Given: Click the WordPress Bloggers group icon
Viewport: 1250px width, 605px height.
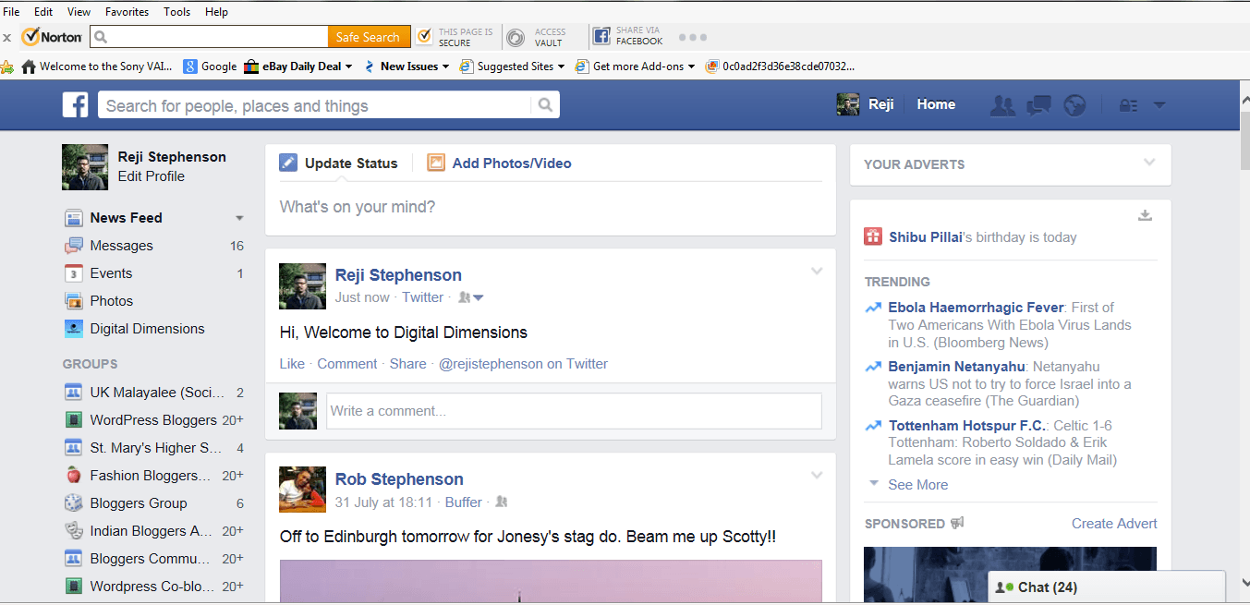Looking at the screenshot, I should tap(74, 420).
